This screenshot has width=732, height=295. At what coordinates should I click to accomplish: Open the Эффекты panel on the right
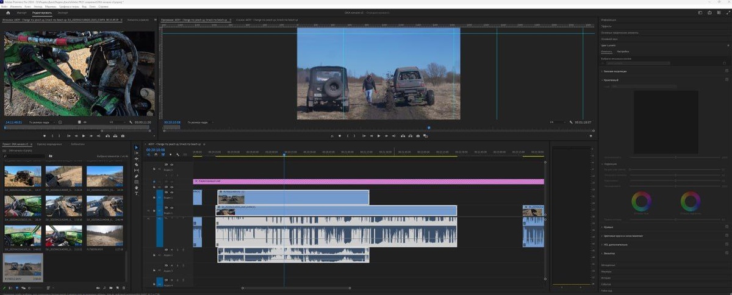click(606, 27)
